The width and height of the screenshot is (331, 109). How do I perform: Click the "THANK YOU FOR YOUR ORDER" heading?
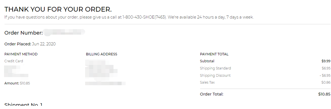pos(58,9)
